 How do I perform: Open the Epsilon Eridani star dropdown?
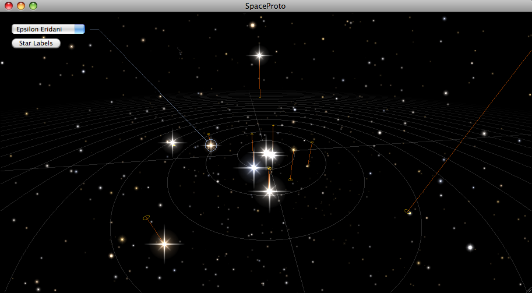[48, 29]
